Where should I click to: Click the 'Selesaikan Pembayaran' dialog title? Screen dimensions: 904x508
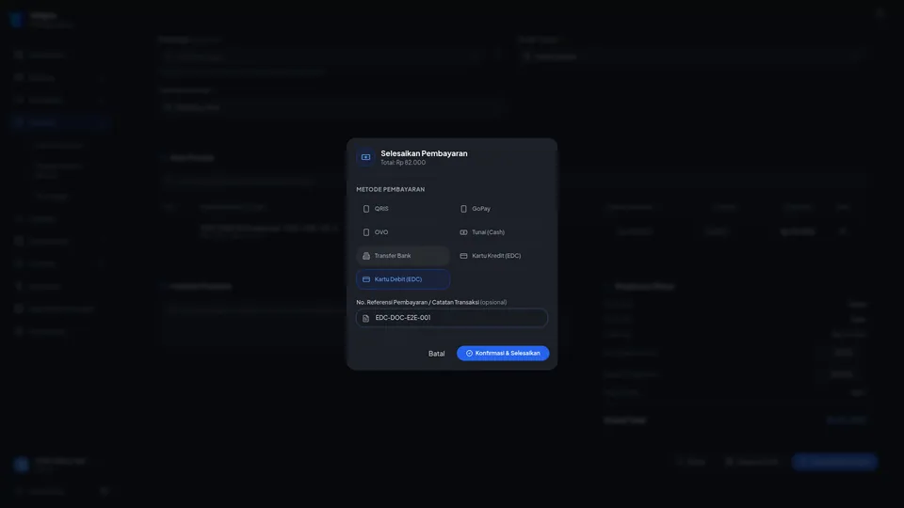[x=424, y=153]
